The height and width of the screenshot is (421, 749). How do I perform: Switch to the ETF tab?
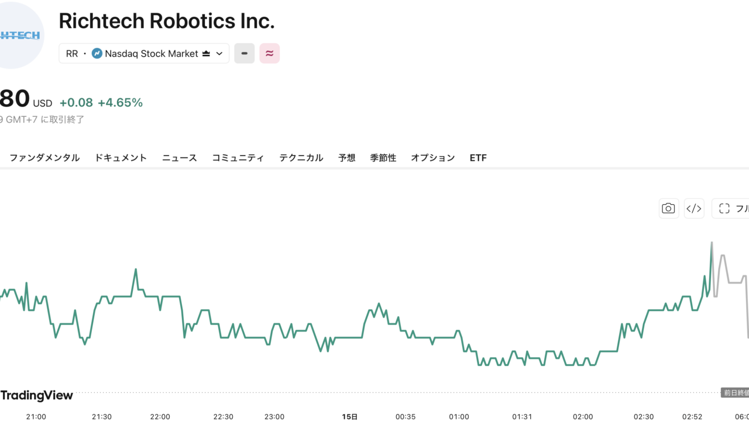click(478, 158)
